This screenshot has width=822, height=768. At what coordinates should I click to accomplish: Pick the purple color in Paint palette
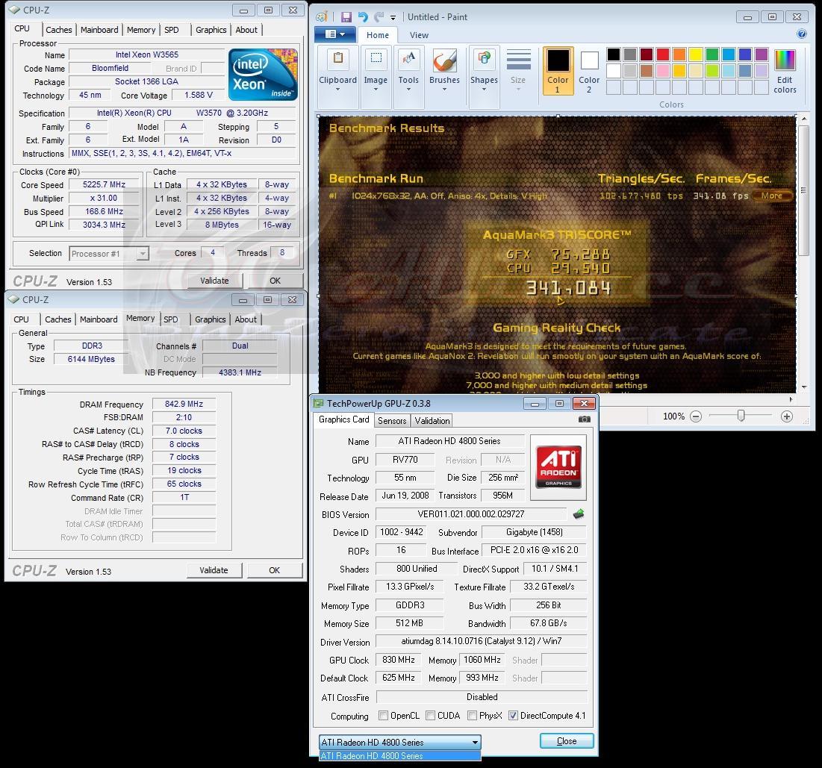pyautogui.click(x=761, y=54)
